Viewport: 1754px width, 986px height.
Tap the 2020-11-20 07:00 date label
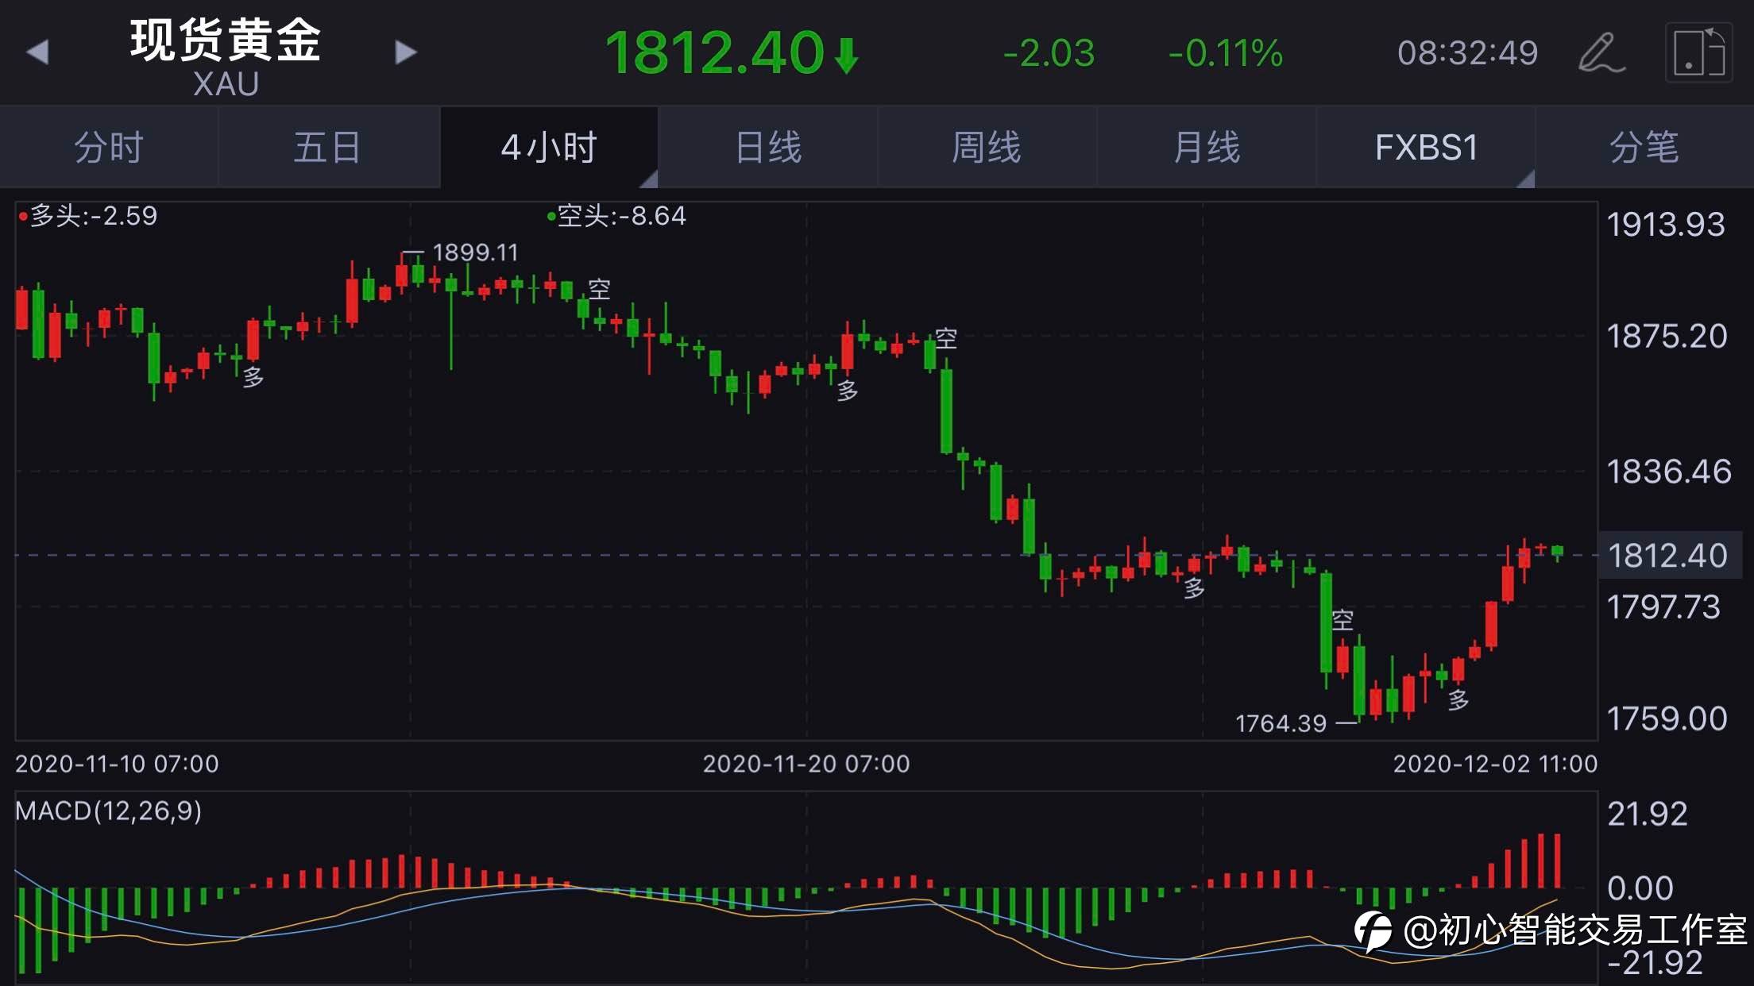click(x=806, y=764)
